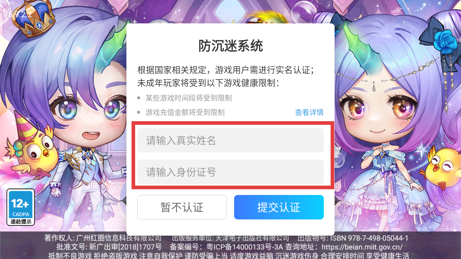
Task: Focus the real name input field
Action: click(230, 140)
